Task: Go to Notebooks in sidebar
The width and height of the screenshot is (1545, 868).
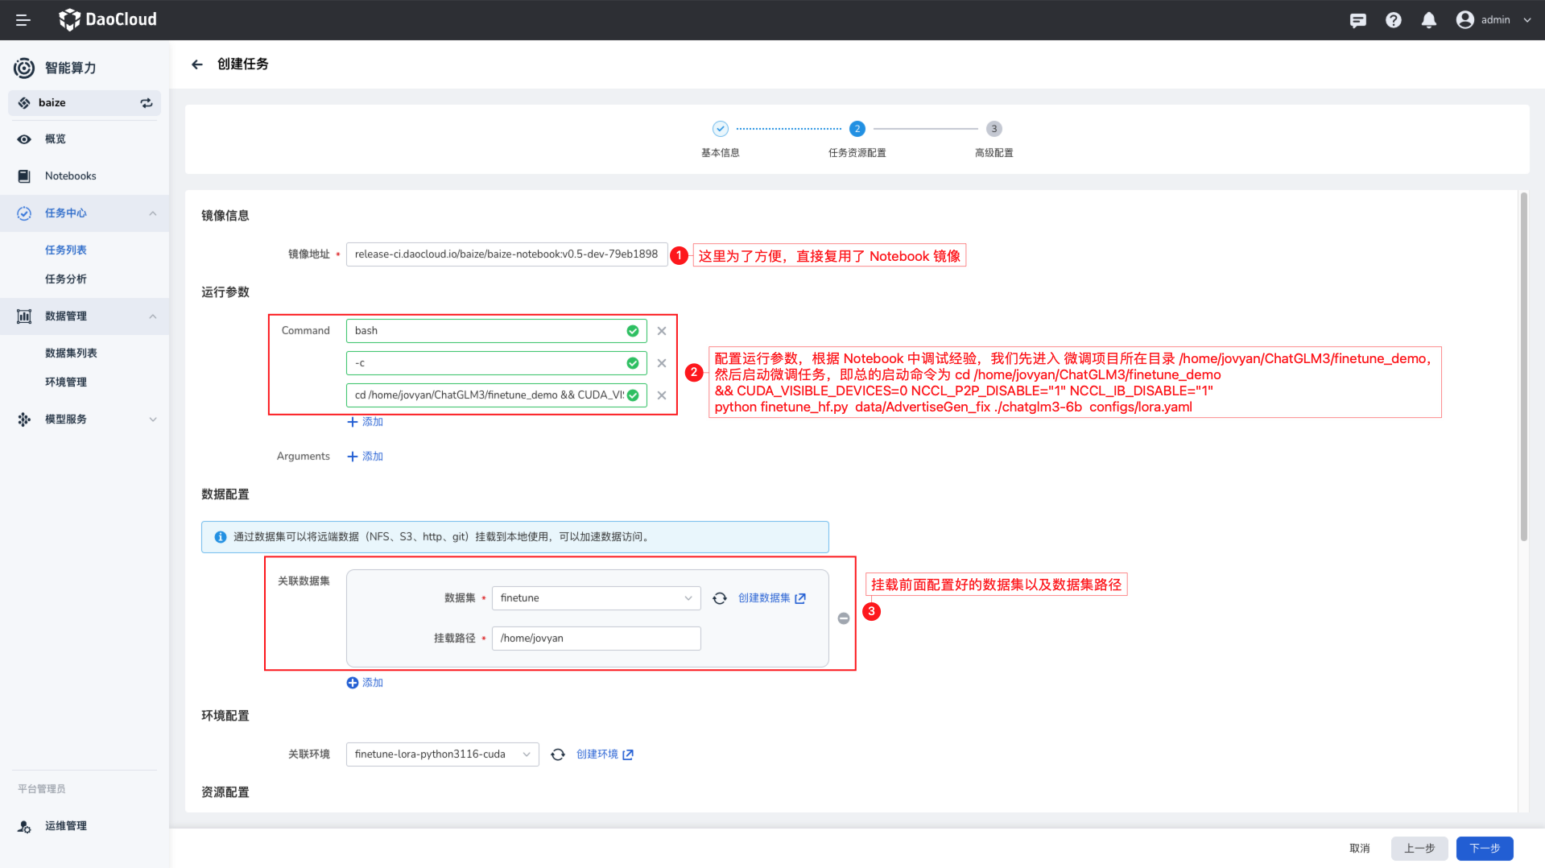Action: coord(71,176)
